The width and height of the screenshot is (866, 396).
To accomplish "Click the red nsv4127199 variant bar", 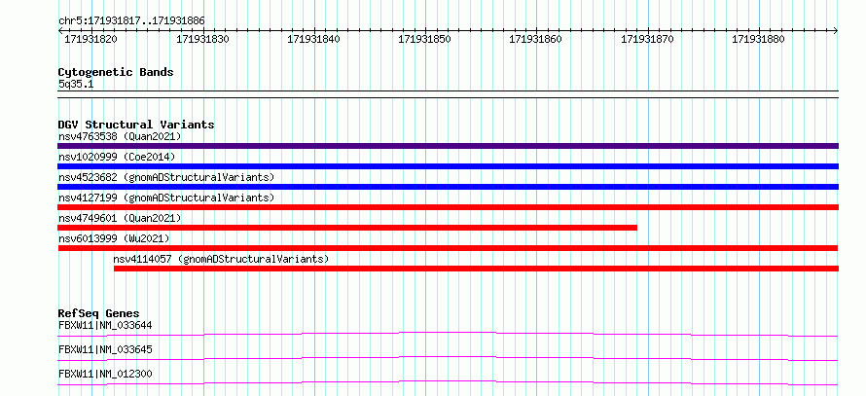I will point(448,207).
